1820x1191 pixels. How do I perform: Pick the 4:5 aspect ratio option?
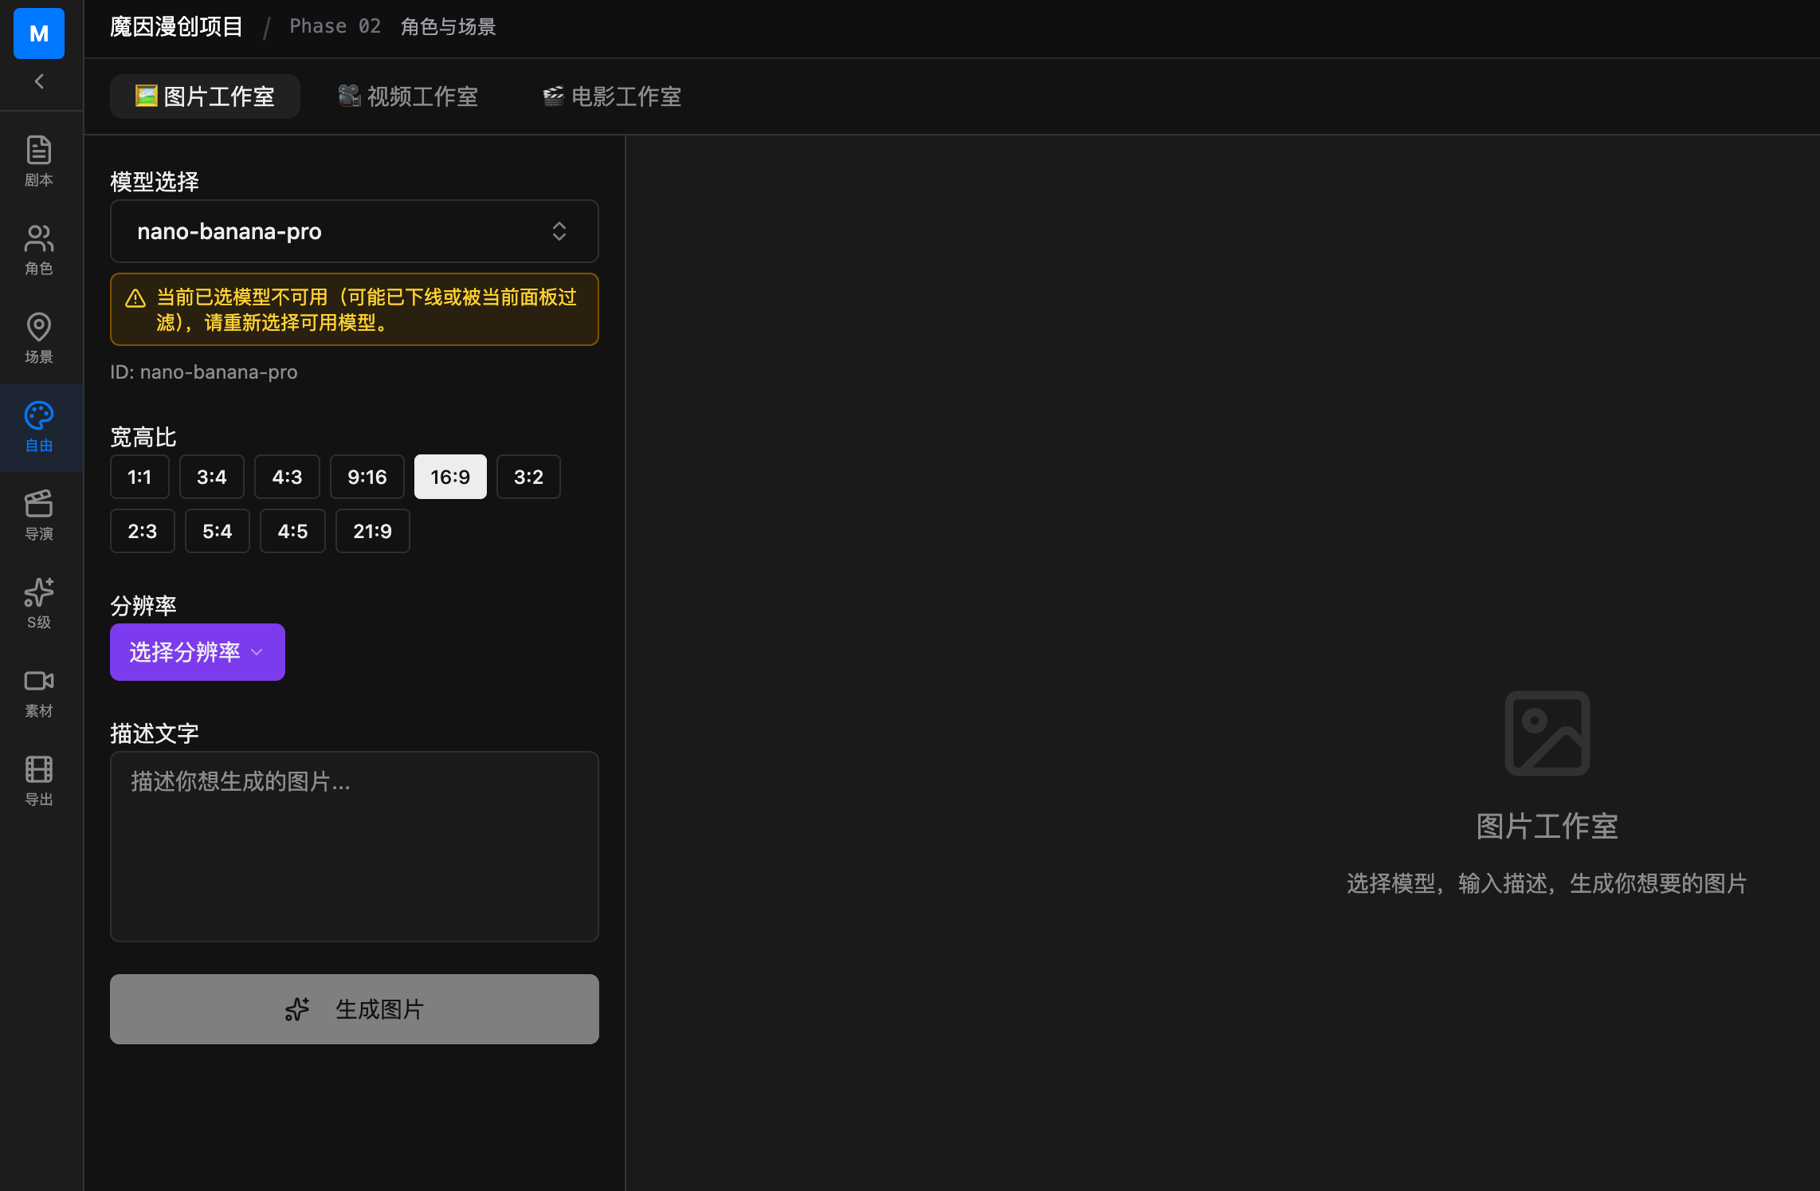click(292, 531)
